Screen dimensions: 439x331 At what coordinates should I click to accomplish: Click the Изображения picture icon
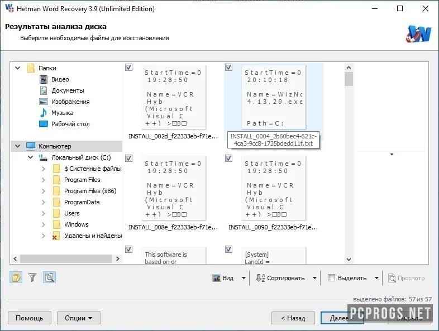pyautogui.click(x=44, y=102)
